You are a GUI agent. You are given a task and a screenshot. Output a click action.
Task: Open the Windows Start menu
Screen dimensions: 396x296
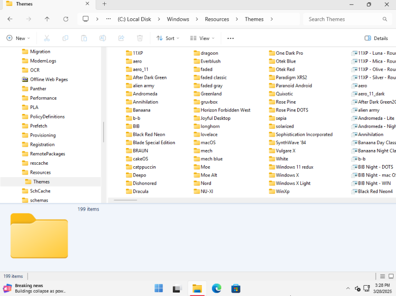pos(158,288)
